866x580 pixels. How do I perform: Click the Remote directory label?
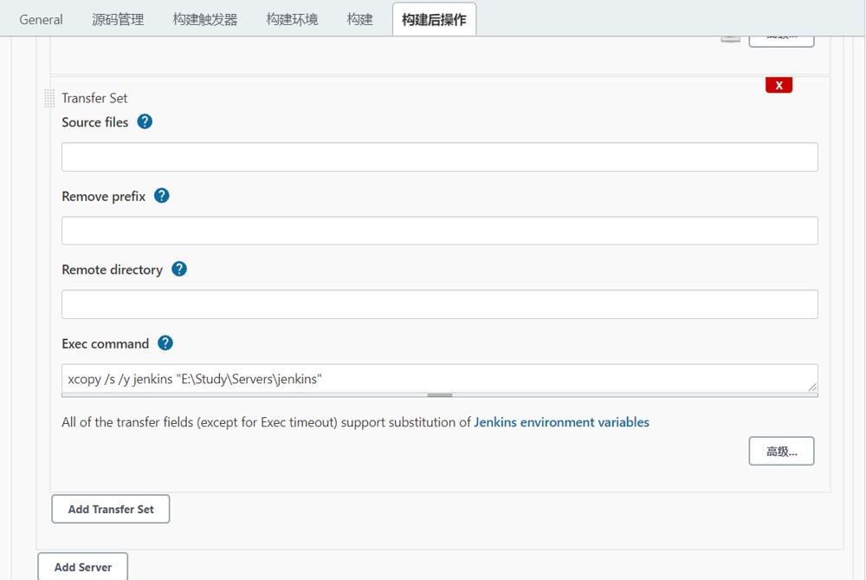pos(112,270)
